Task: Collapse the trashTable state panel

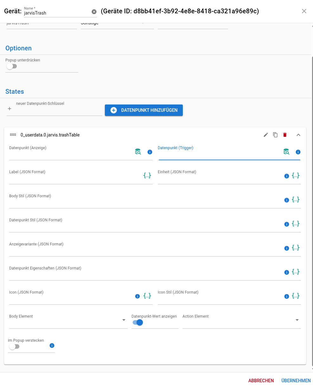Action: click(x=298, y=135)
